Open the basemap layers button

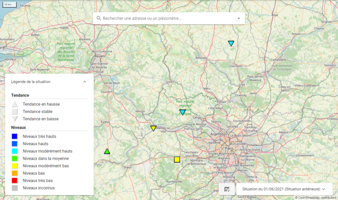227,189
